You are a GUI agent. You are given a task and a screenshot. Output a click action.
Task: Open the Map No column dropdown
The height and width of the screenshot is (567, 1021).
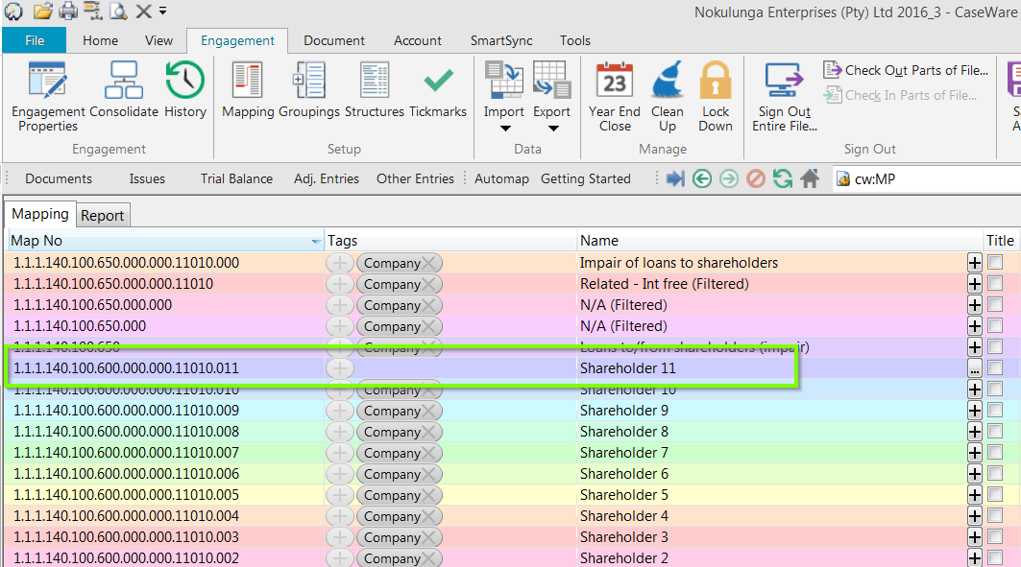click(x=316, y=242)
